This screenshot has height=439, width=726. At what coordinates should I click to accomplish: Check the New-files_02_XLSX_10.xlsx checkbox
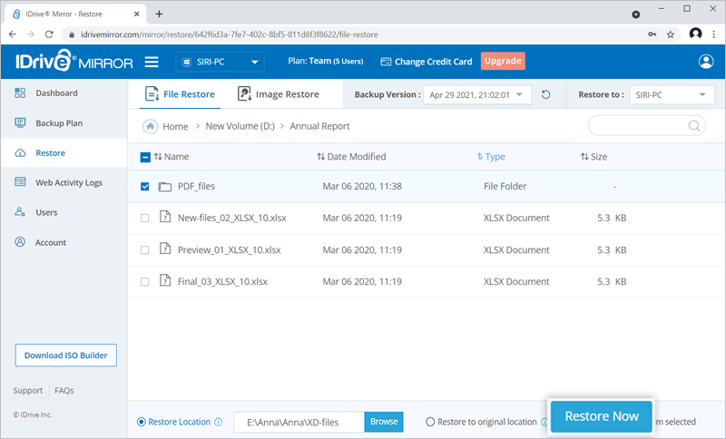(145, 218)
